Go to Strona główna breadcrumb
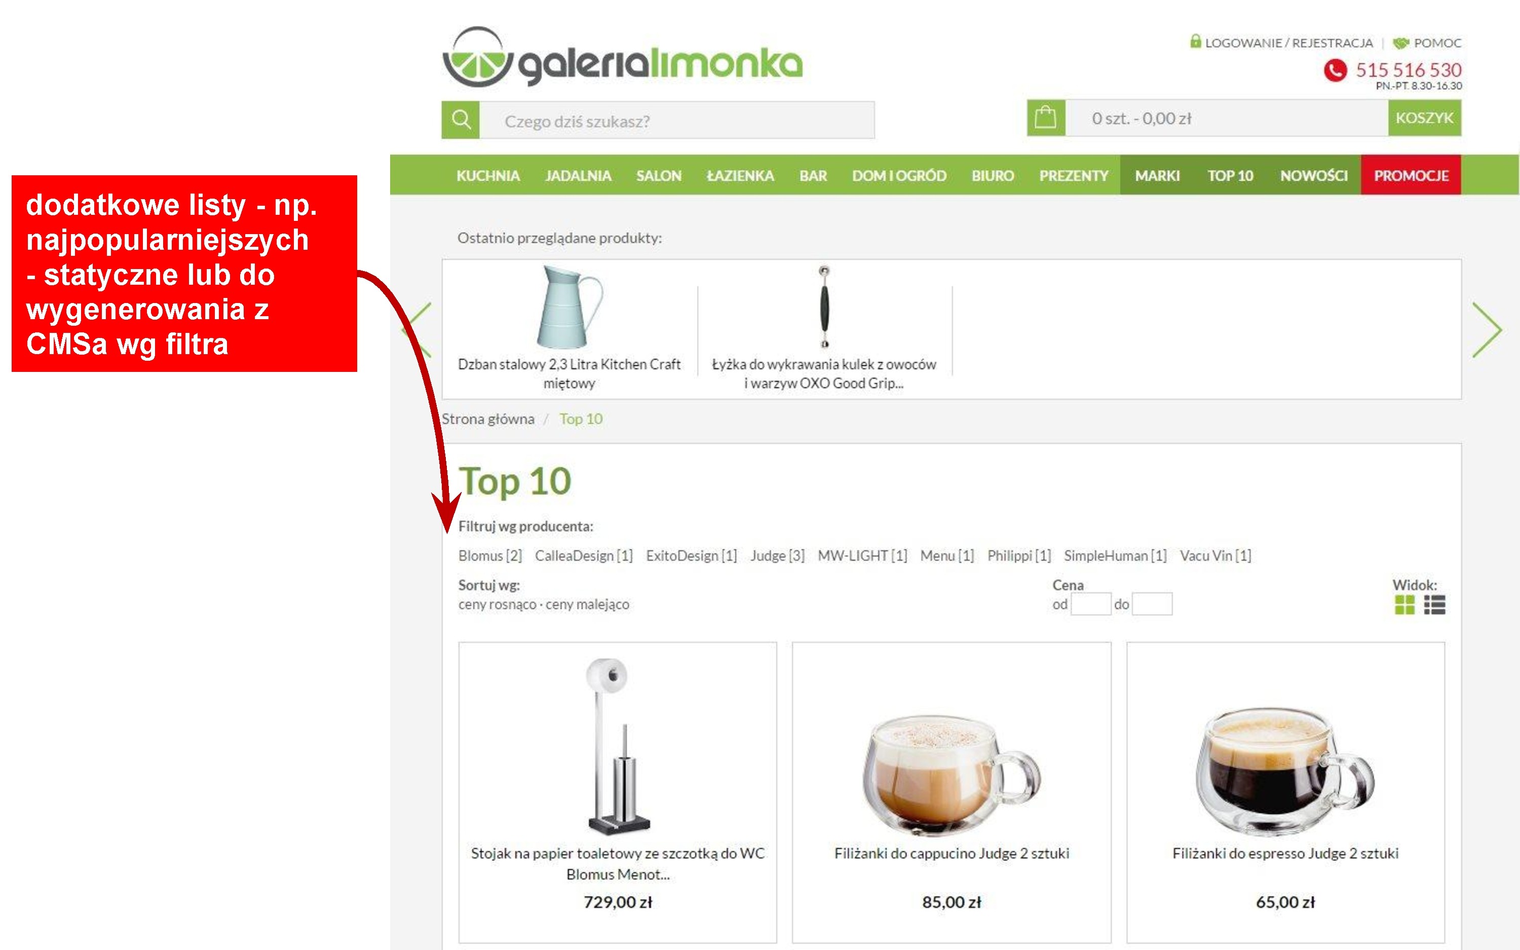Viewport: 1520px width, 950px height. coord(488,419)
